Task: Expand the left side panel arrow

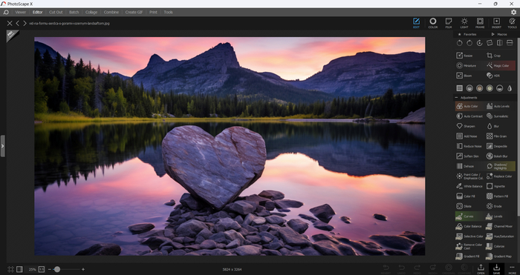Action: (x=3, y=146)
